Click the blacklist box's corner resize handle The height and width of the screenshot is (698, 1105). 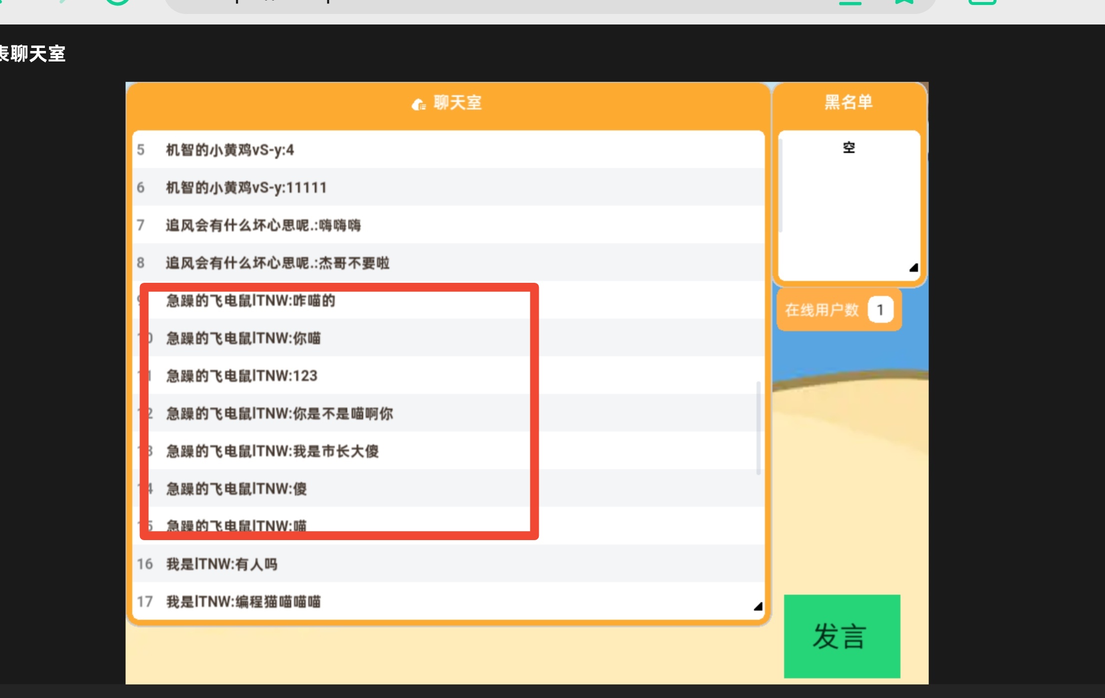click(913, 268)
